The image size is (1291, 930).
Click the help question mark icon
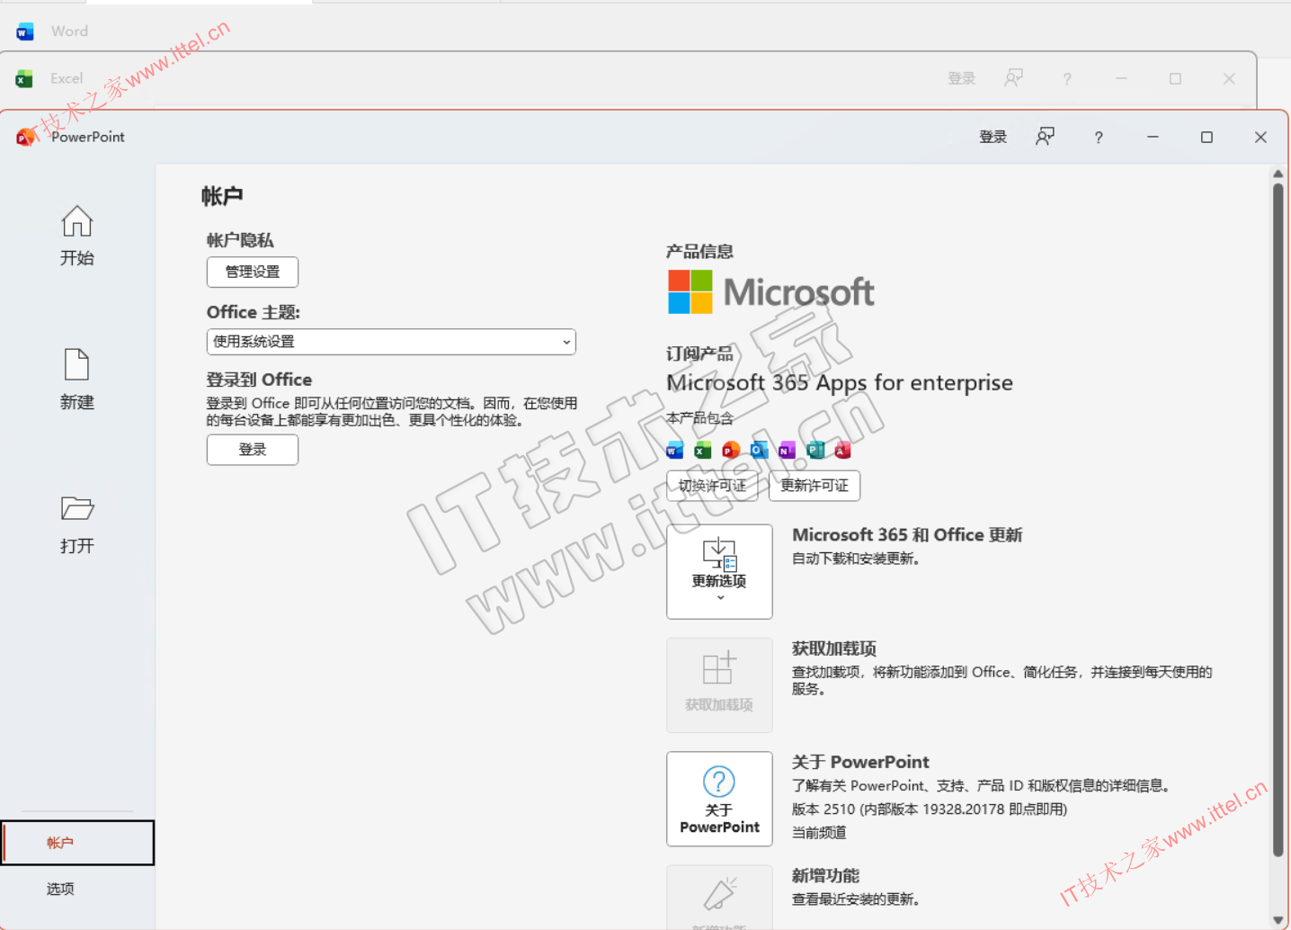(x=1098, y=138)
